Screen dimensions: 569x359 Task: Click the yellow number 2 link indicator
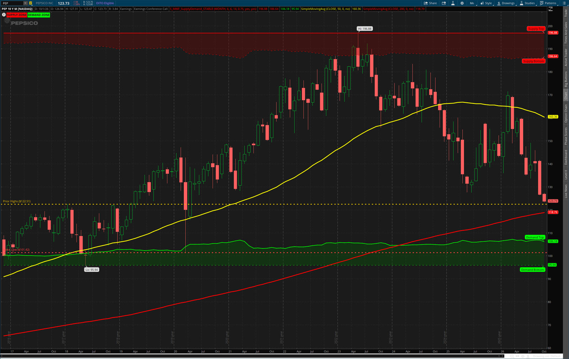31,3
